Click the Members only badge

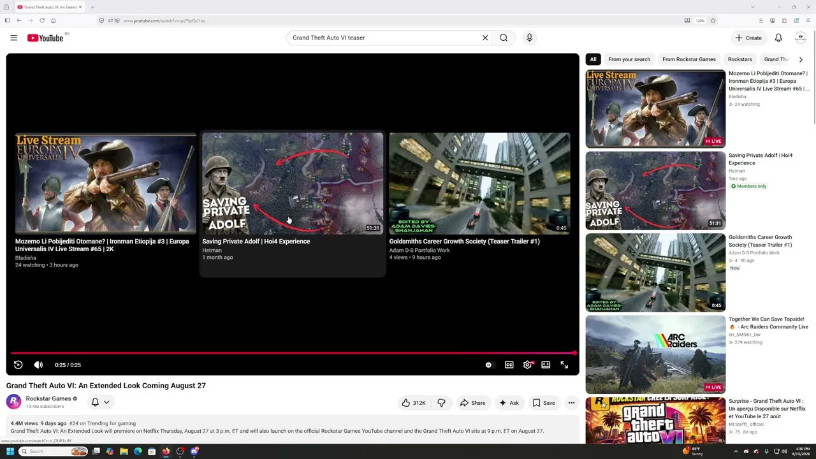coord(749,186)
